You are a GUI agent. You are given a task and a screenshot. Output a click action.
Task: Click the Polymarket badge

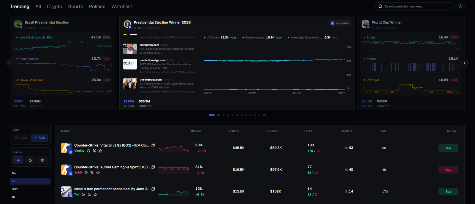point(340,23)
